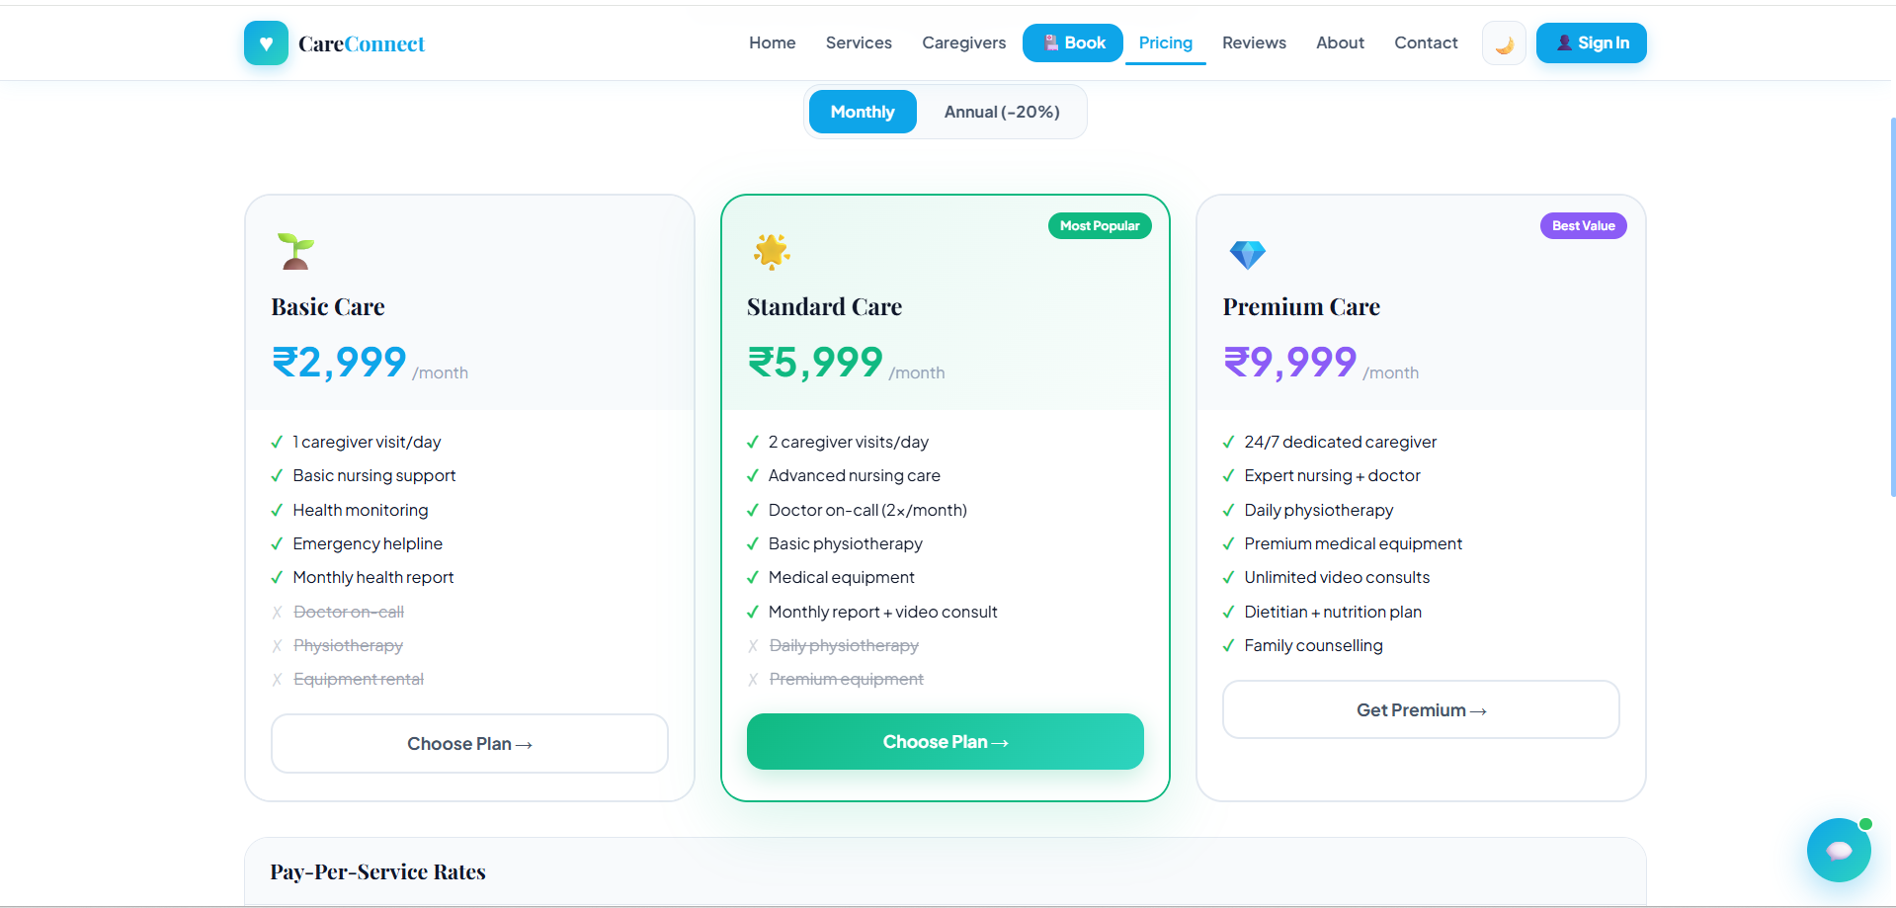This screenshot has height=908, width=1896.
Task: Choose the Standard Care plan
Action: click(x=945, y=742)
